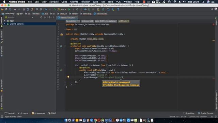Select MainActivity breadcrumb in navigation bar
The height and width of the screenshot is (123, 218).
pos(100,14)
